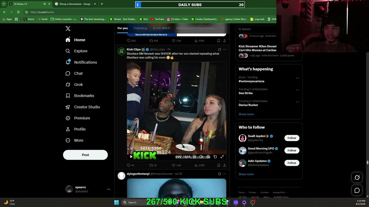Image resolution: width=369 pixels, height=207 pixels.
Task: Open the More menu in sidebar
Action: 74,140
